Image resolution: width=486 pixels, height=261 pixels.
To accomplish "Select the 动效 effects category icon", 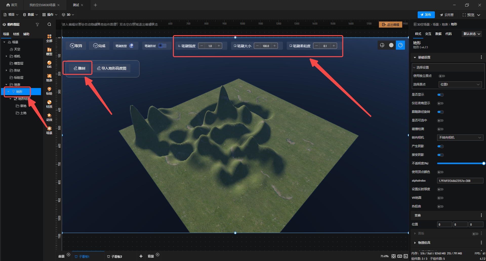I will pos(49,117).
